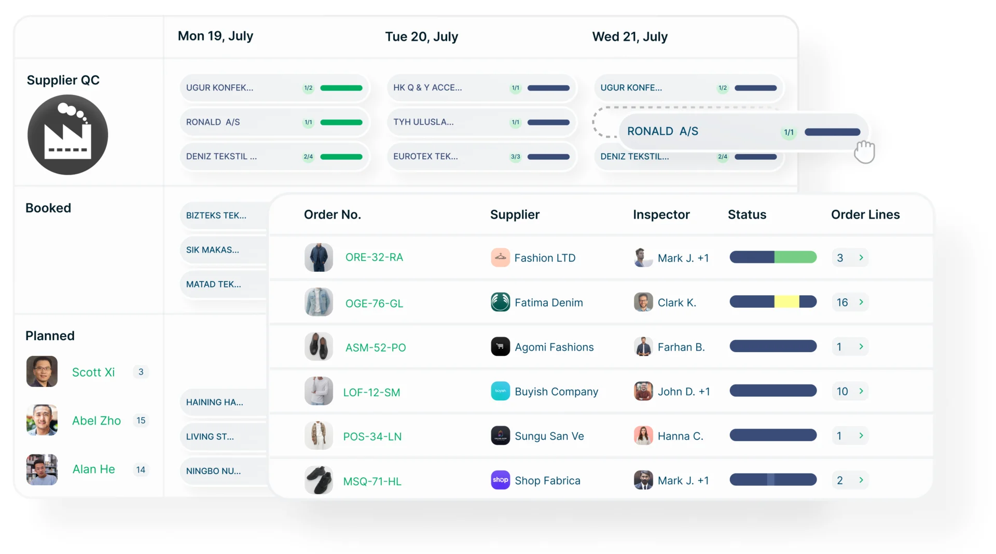Click the Sungu San Ve supplier logo
The height and width of the screenshot is (554, 996).
click(500, 436)
